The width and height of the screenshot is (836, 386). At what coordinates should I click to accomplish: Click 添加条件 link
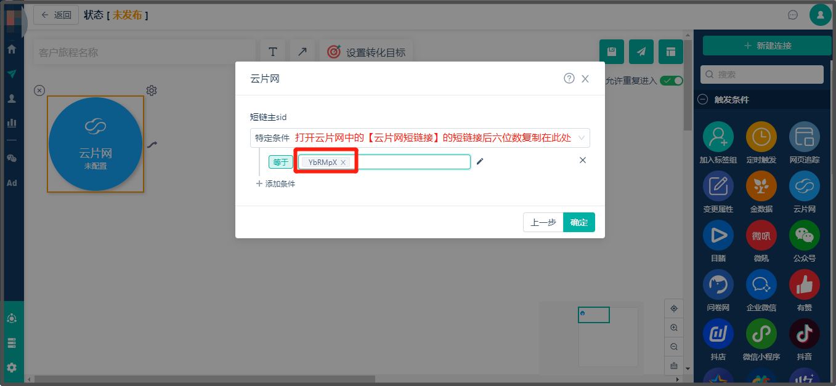click(275, 183)
